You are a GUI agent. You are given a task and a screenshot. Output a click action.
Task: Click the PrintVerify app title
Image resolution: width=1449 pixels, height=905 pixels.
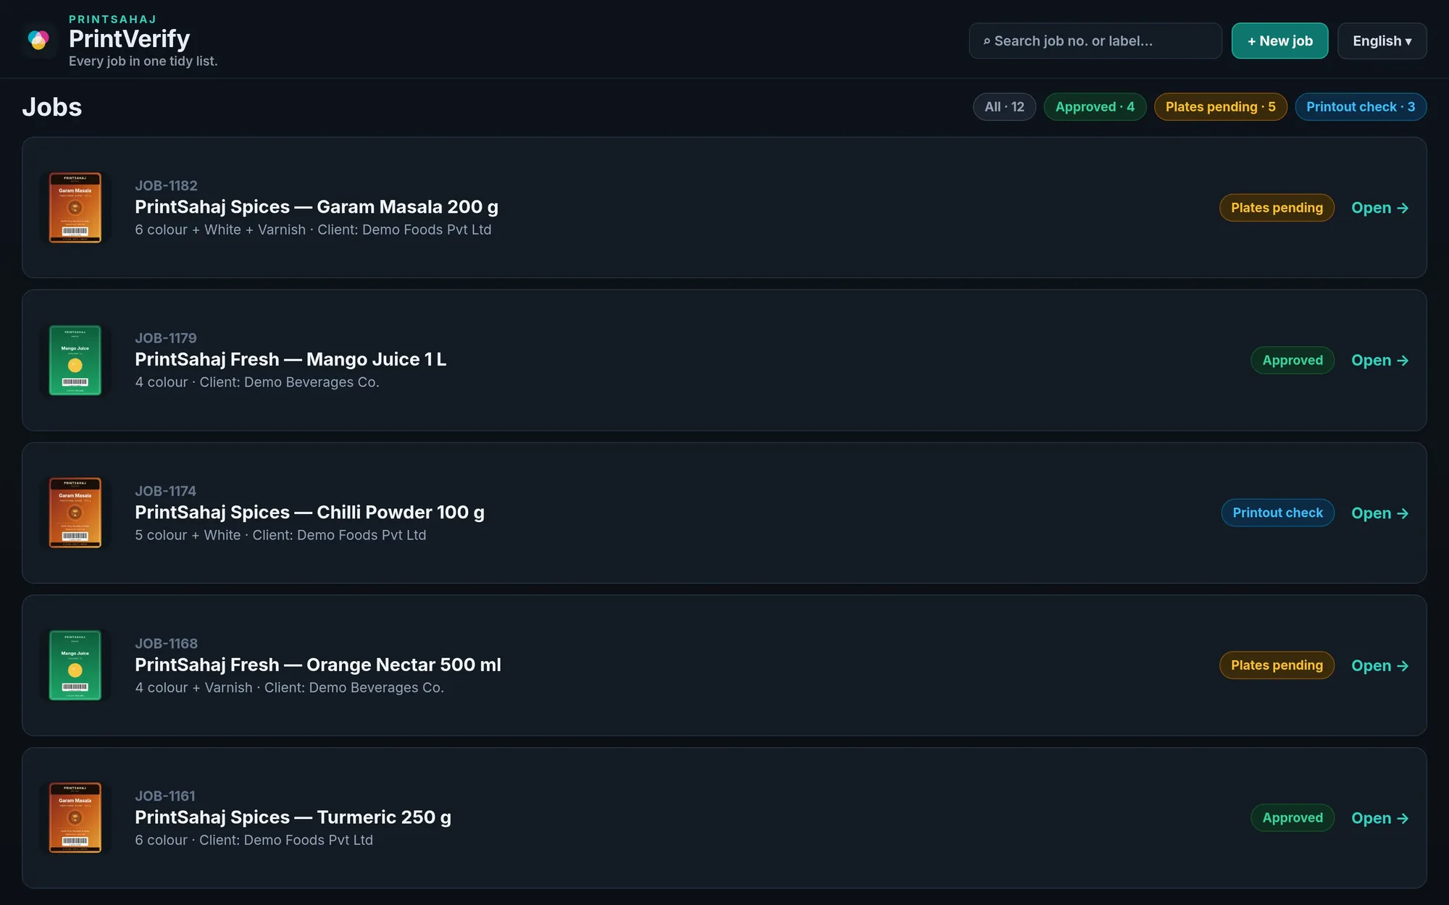click(129, 38)
